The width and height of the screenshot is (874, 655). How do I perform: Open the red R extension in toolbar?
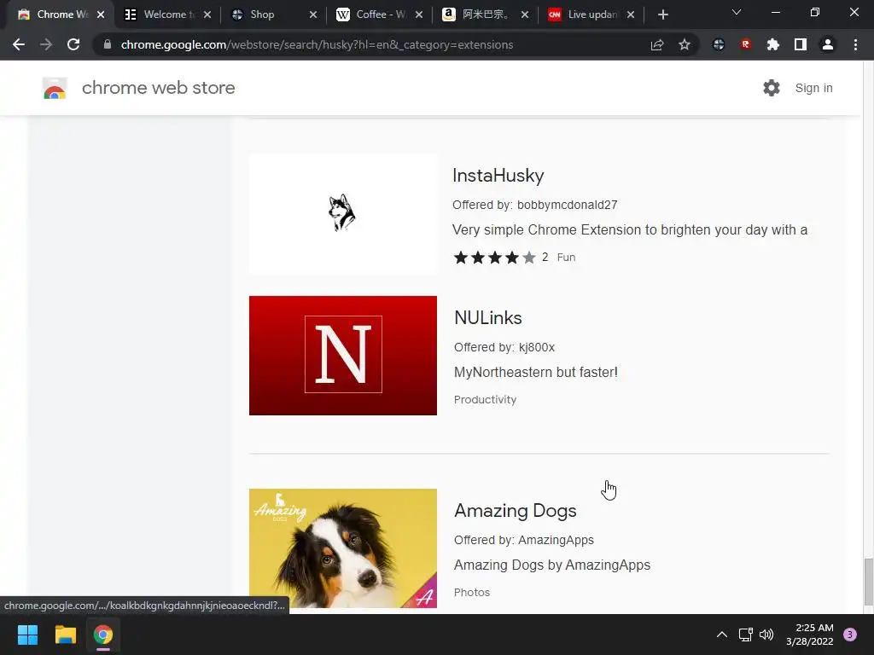tap(746, 44)
